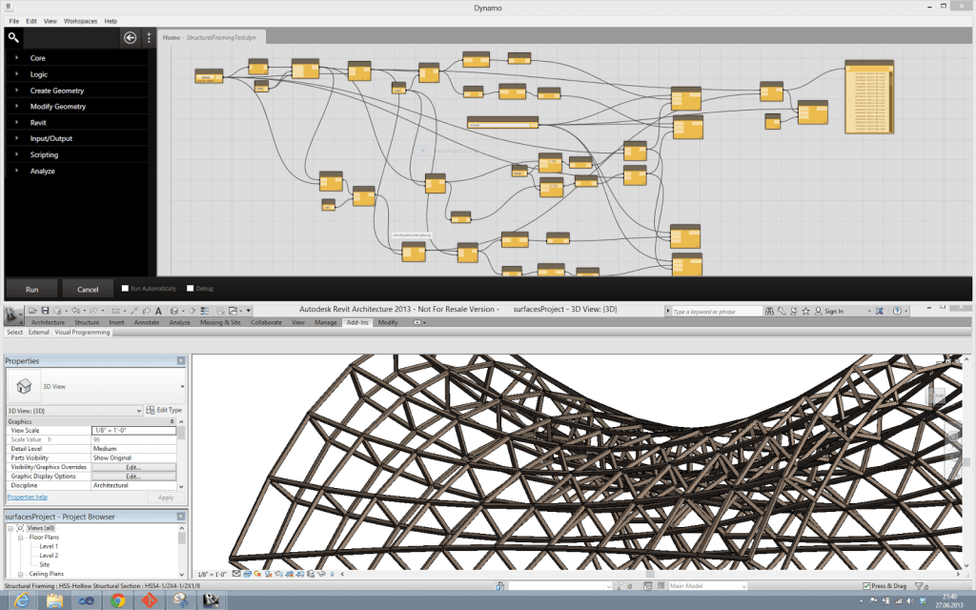Click the Filter funnel icon in Revit status bar
Image resolution: width=976 pixels, height=610 pixels.
click(920, 586)
